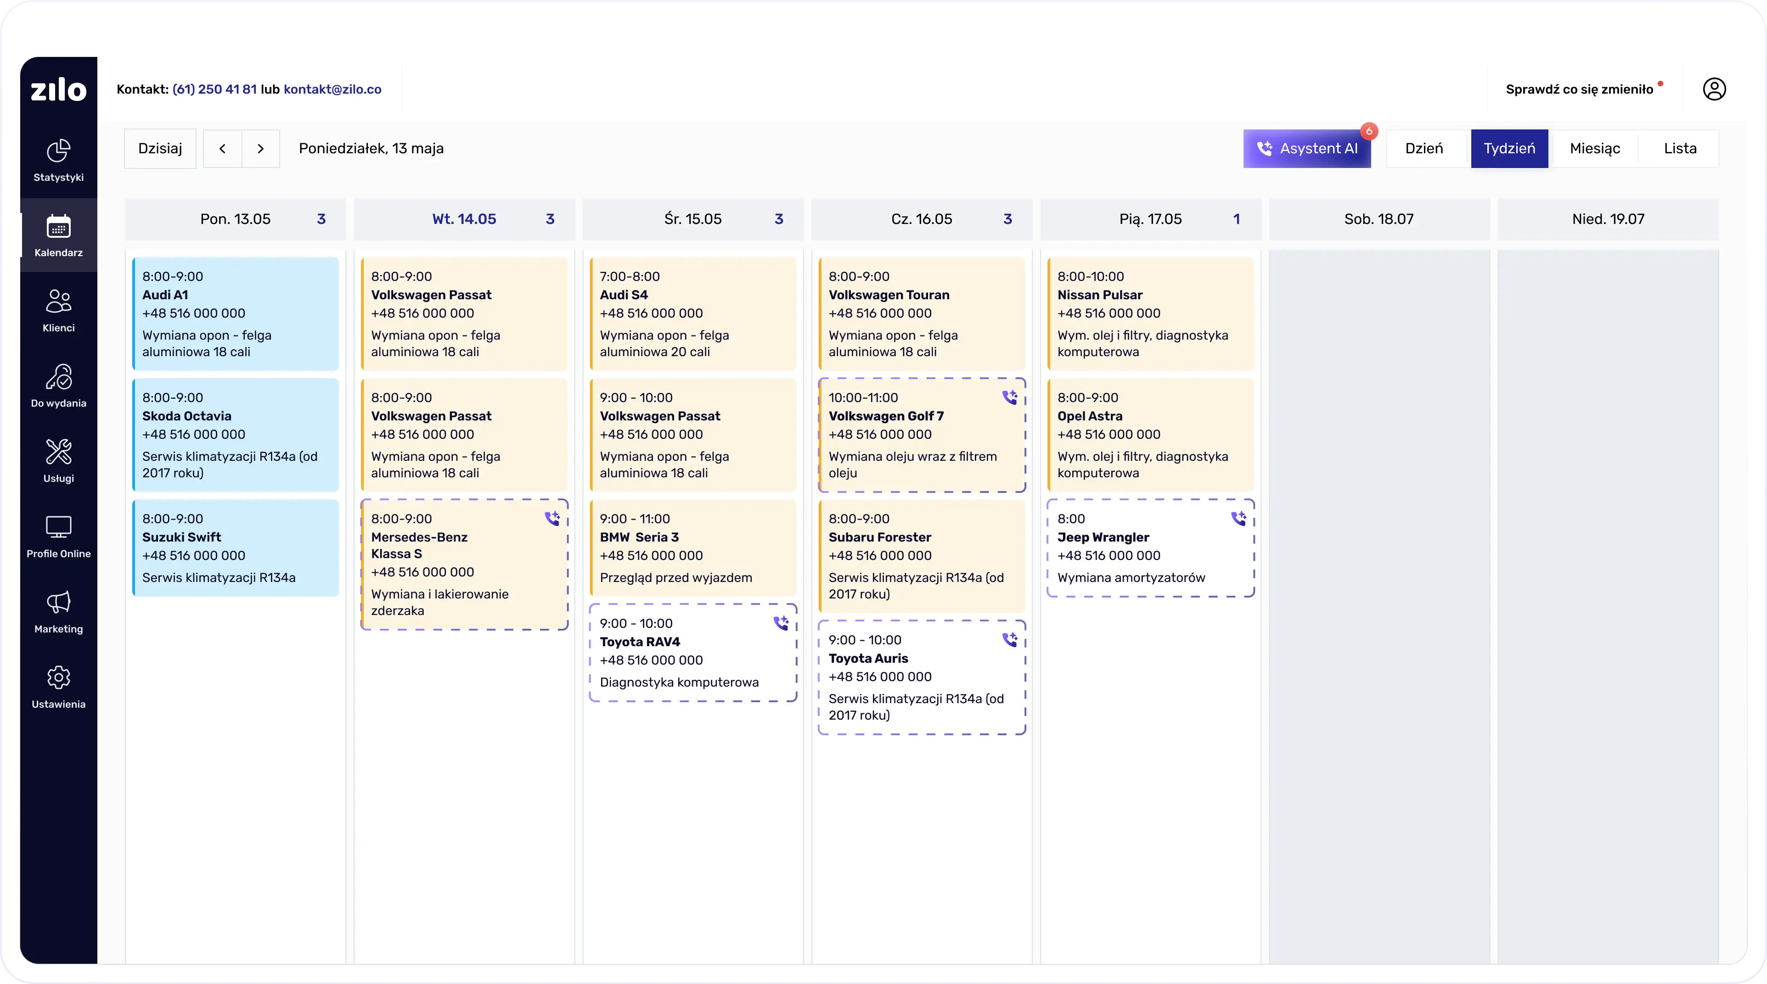Open Sprawdź co się zmieniło notice
Screen dimensions: 1767x984
pos(1579,89)
